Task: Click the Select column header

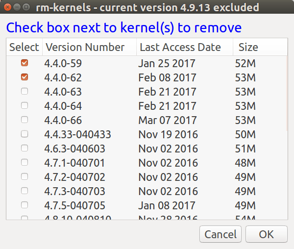Action: pyautogui.click(x=24, y=48)
